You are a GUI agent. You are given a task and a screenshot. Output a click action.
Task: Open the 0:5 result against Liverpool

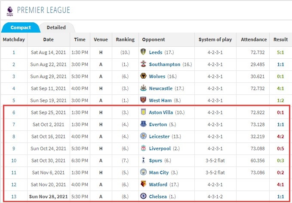pos(280,148)
